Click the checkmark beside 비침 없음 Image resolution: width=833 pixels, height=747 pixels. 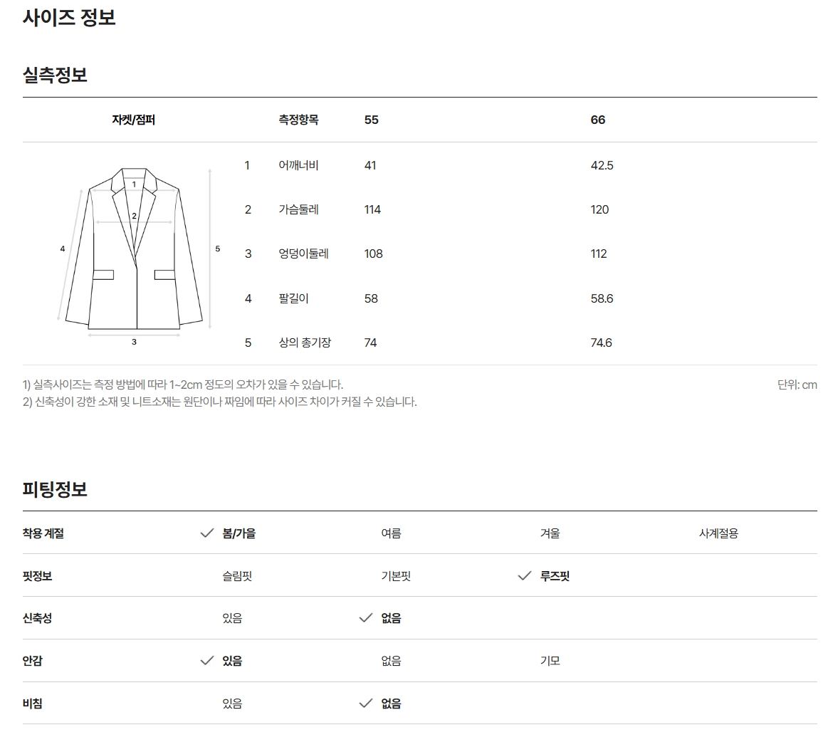365,703
